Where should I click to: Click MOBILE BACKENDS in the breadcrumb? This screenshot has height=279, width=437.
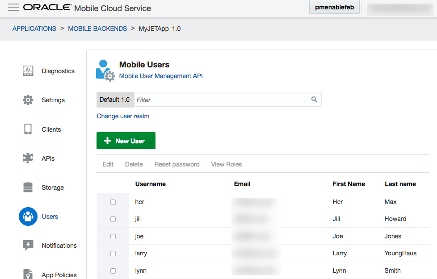click(97, 29)
